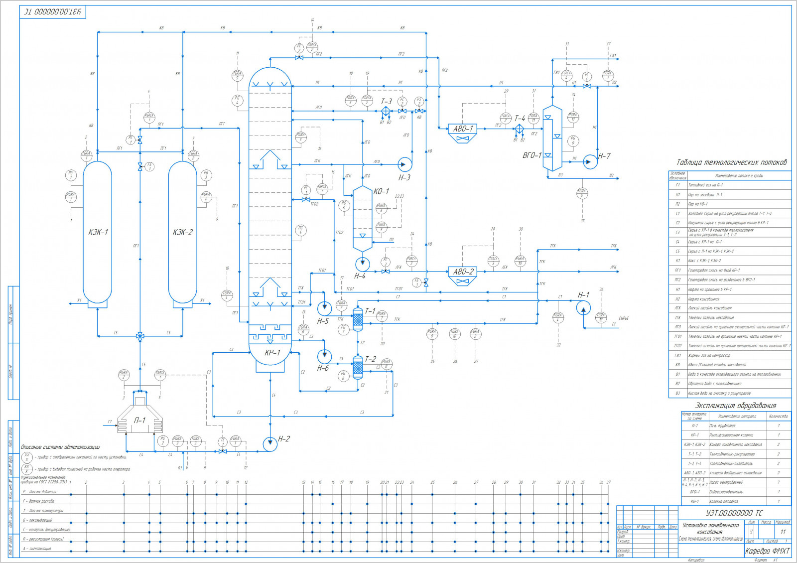Select cooler Т-3 symbol
Screen dimensions: 797x563
click(x=386, y=111)
